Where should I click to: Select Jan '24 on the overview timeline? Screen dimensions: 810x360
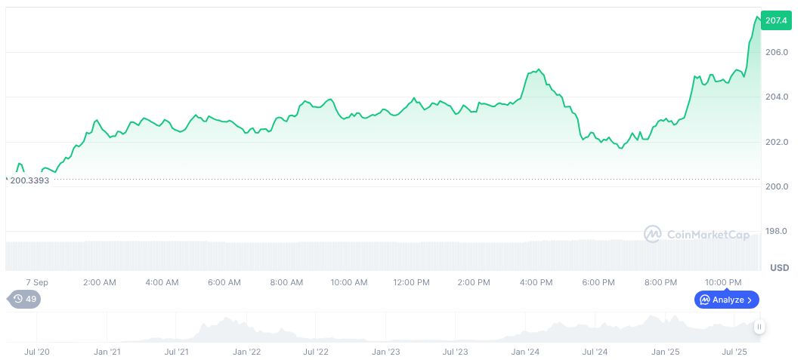coord(525,352)
